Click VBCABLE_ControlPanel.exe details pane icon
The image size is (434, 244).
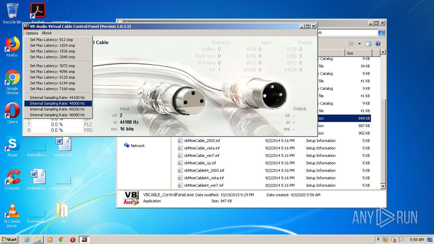[x=131, y=198]
